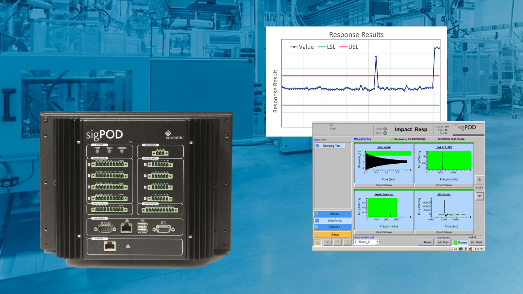This screenshot has height=294, width=523.
Task: Click the Online status indicator
Action: pos(385,129)
